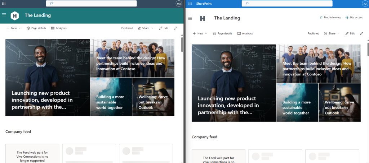The width and height of the screenshot is (369, 163).
Task: Open Building a more sustainable world tile, right window
Action: click(x=297, y=102)
